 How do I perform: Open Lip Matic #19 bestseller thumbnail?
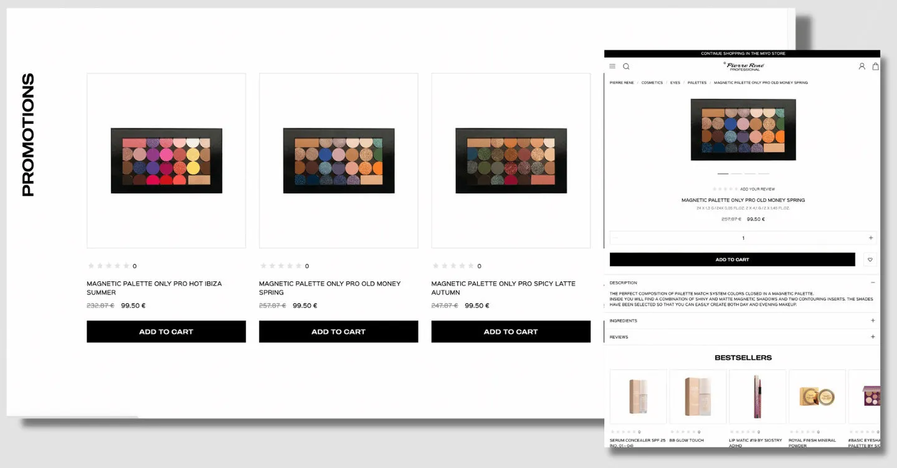coord(757,397)
